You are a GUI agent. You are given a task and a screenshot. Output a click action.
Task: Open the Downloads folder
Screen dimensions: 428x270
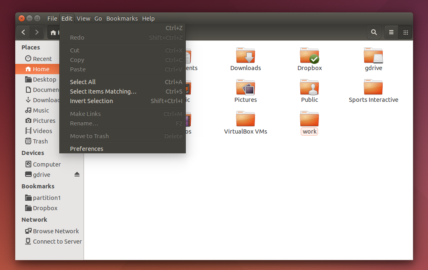[x=246, y=58]
